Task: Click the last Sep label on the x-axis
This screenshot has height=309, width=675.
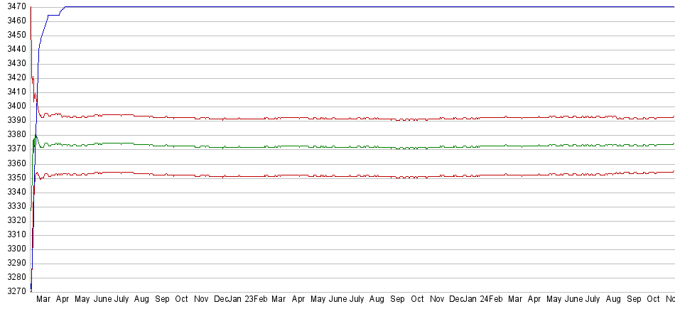Action: tap(634, 300)
